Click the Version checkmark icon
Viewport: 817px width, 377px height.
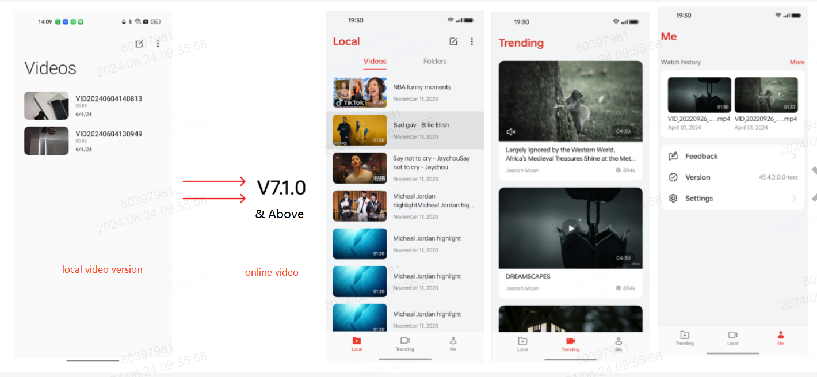tap(673, 177)
